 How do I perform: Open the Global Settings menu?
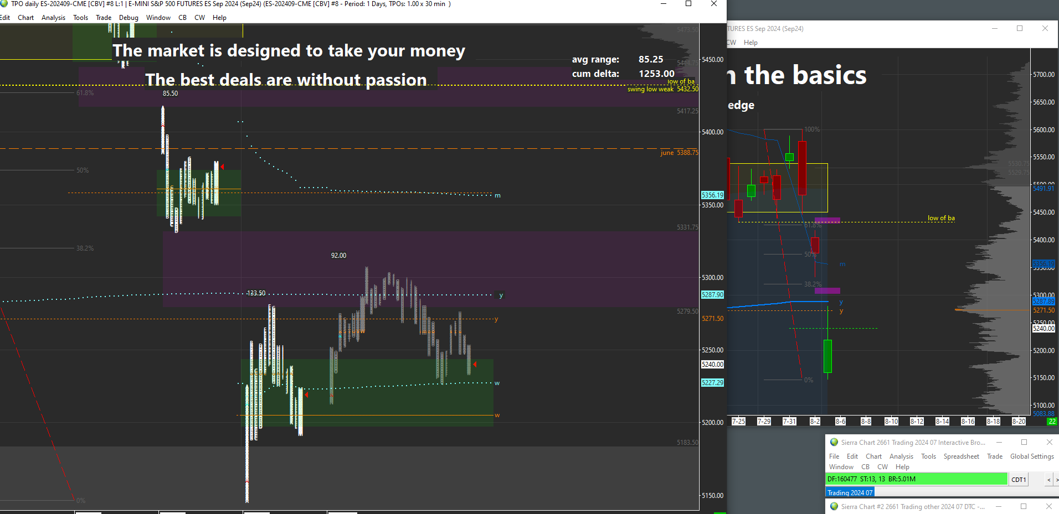tap(1032, 456)
